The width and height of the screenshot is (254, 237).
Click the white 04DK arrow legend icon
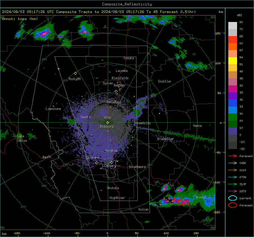coord(233,163)
